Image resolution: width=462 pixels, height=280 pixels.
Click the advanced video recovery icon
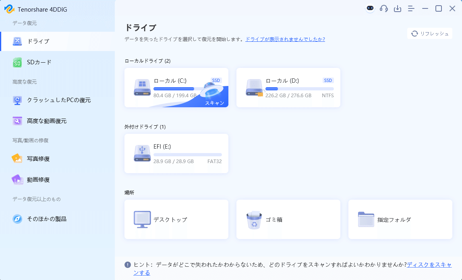17,121
